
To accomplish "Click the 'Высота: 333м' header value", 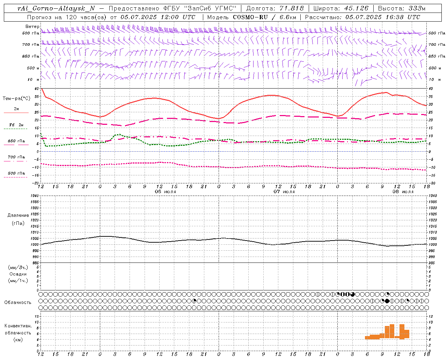I will [x=402, y=8].
